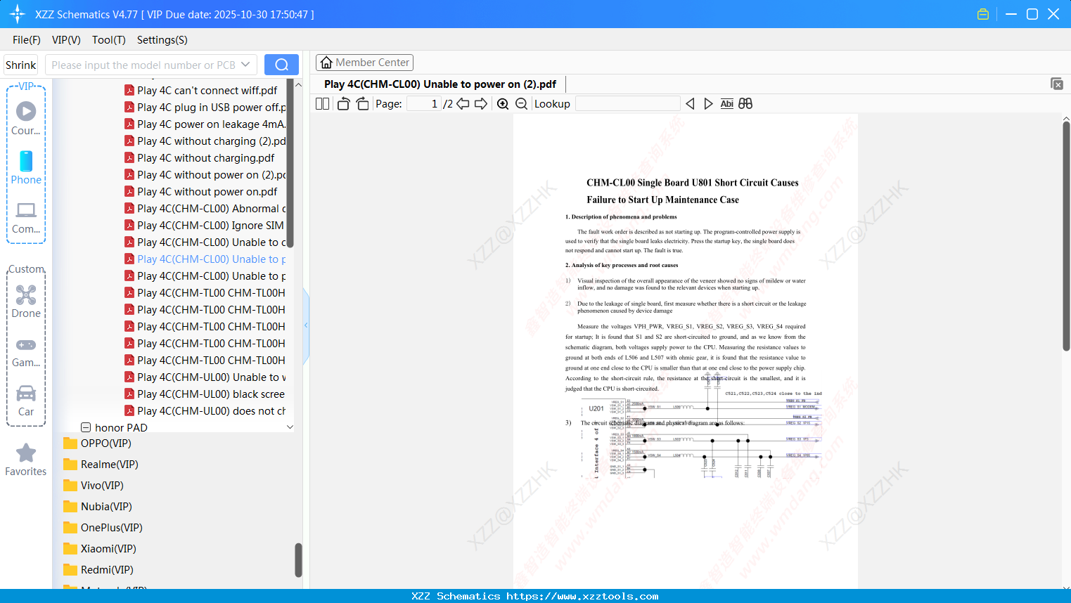Open the Settings(S) menu

(x=162, y=40)
